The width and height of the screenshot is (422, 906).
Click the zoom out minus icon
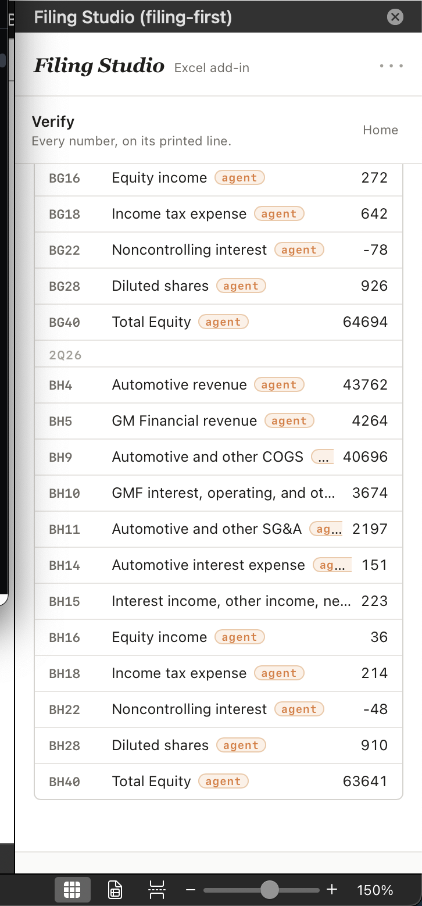191,890
